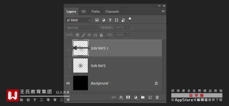
Task: Switch to the Layers tab
Action: pos(71,12)
